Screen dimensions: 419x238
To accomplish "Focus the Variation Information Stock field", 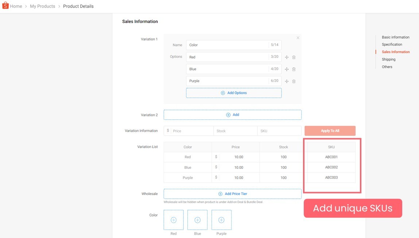I will (236, 131).
